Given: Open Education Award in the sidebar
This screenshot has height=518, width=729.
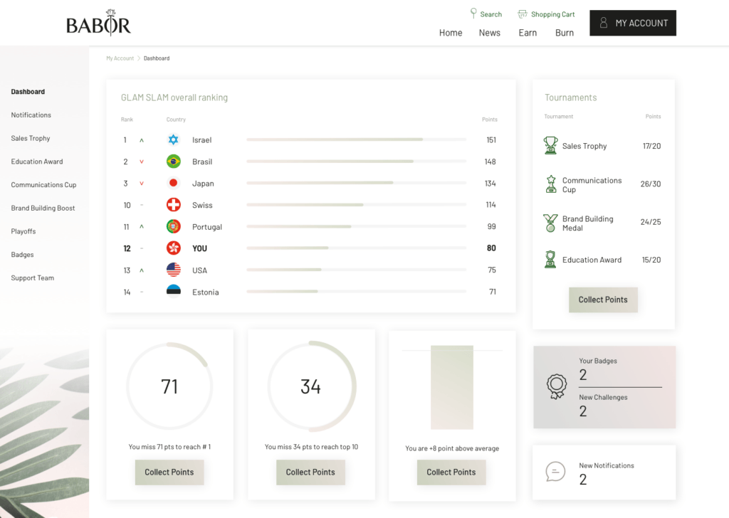Looking at the screenshot, I should pyautogui.click(x=37, y=162).
